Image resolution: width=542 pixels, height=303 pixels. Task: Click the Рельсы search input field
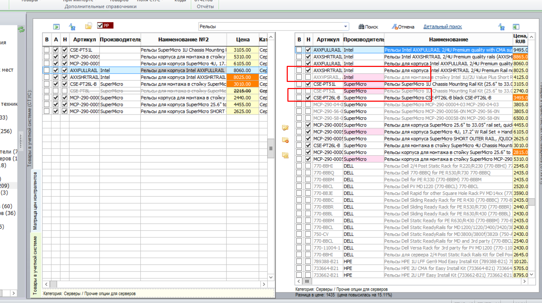(x=271, y=26)
